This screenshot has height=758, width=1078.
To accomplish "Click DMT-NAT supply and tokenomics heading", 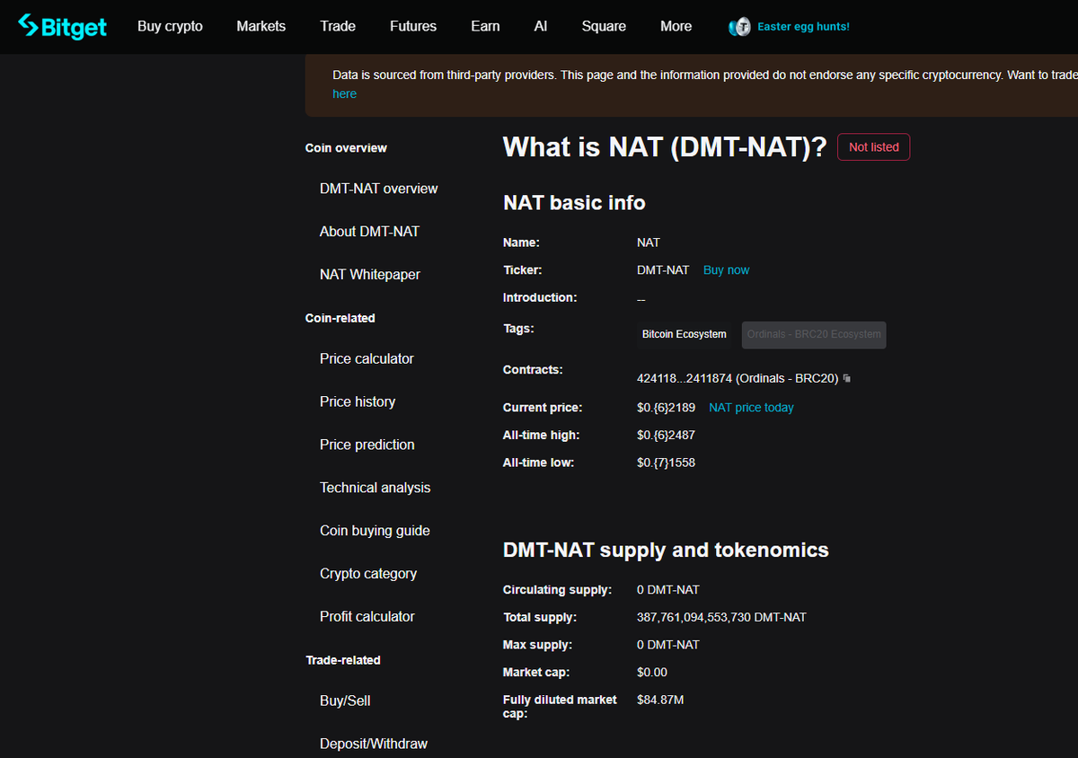I will coord(666,550).
